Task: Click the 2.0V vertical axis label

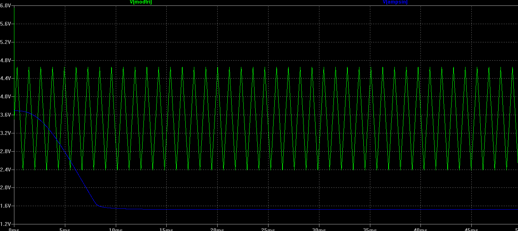Action: click(x=6, y=187)
